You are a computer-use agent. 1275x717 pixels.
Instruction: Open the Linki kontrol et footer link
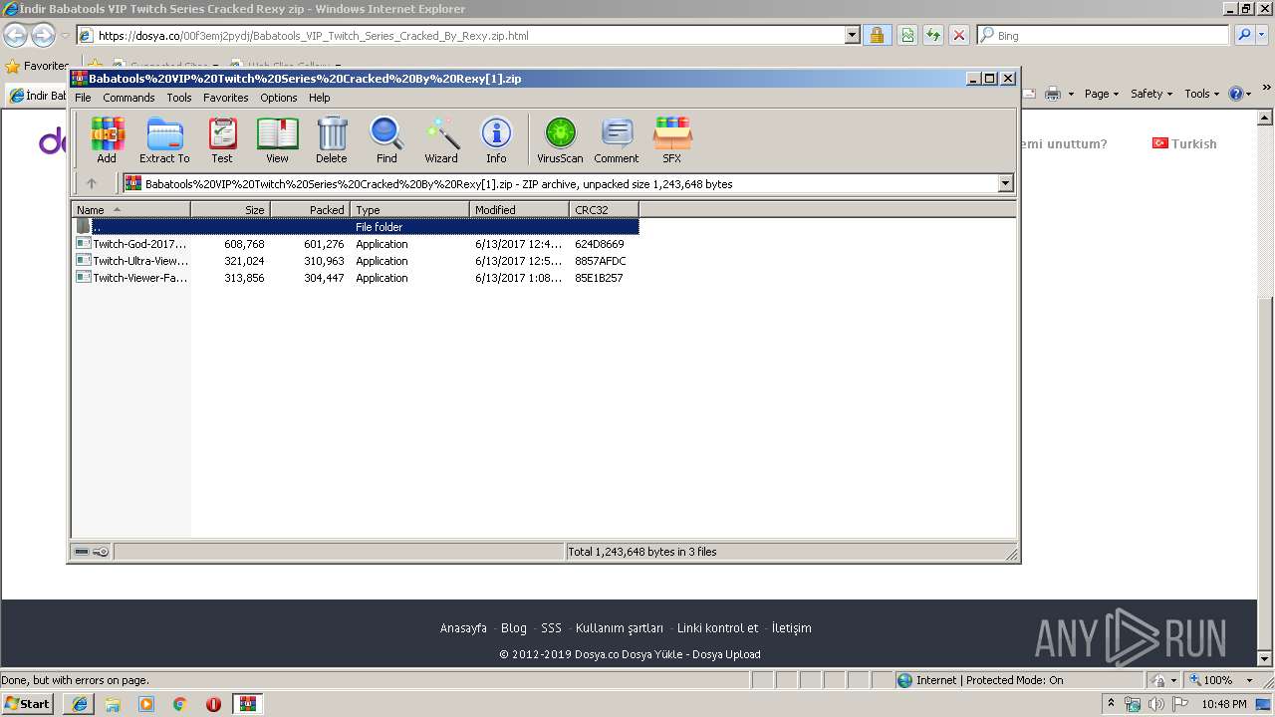(x=717, y=628)
